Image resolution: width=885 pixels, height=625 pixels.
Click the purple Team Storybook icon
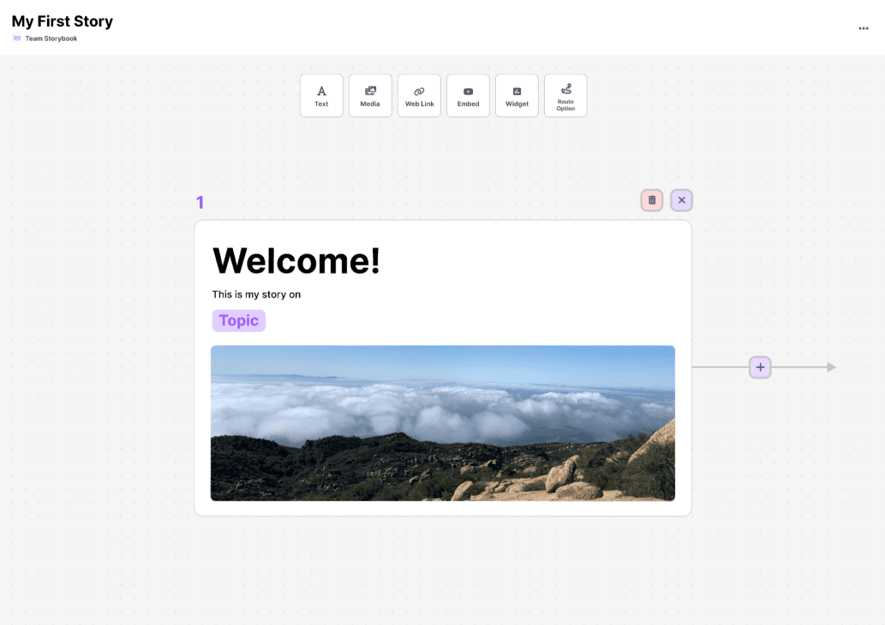[17, 39]
